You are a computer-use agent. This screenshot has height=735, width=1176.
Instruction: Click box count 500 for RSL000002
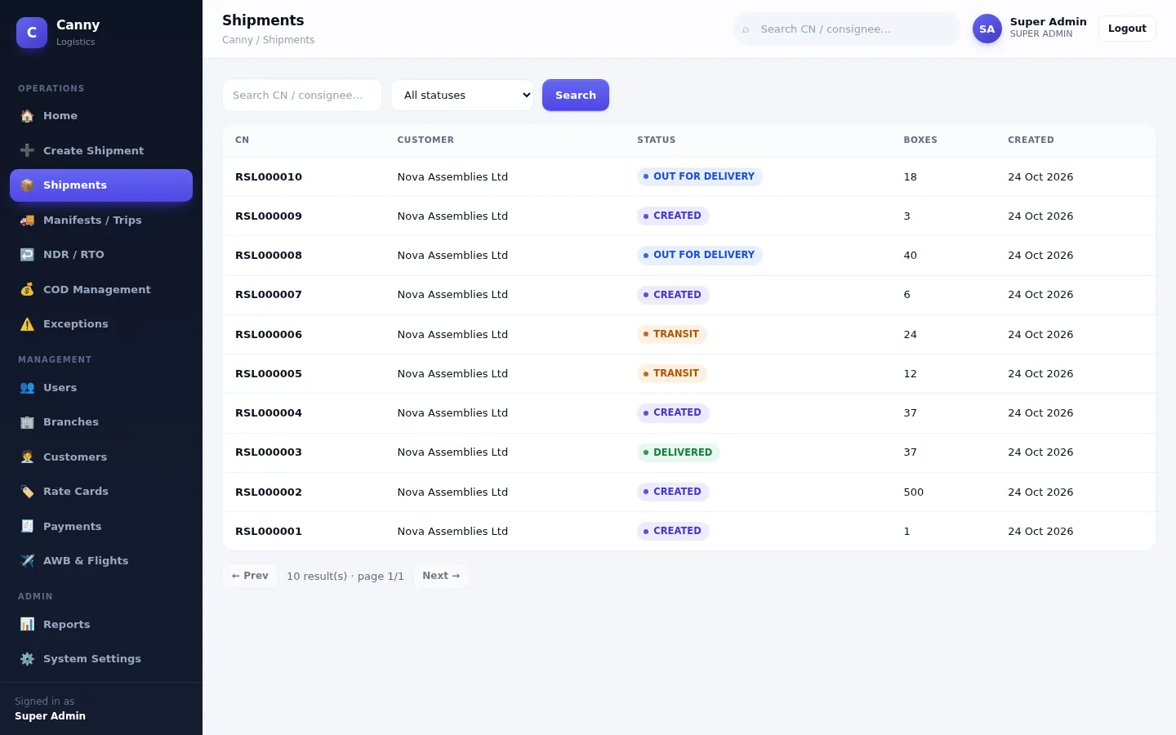(914, 492)
